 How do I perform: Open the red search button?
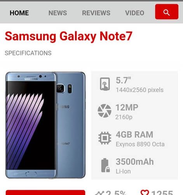[167, 12]
